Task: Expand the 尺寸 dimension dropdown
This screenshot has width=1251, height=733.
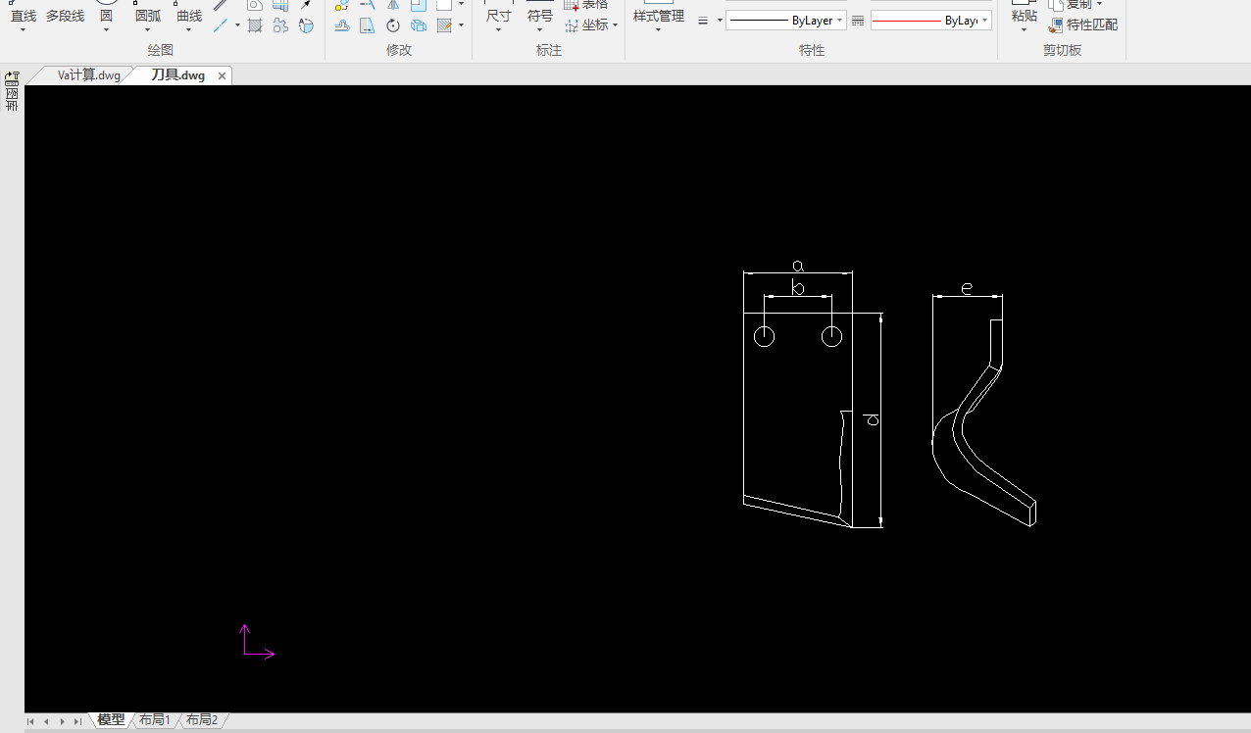Action: tap(498, 29)
